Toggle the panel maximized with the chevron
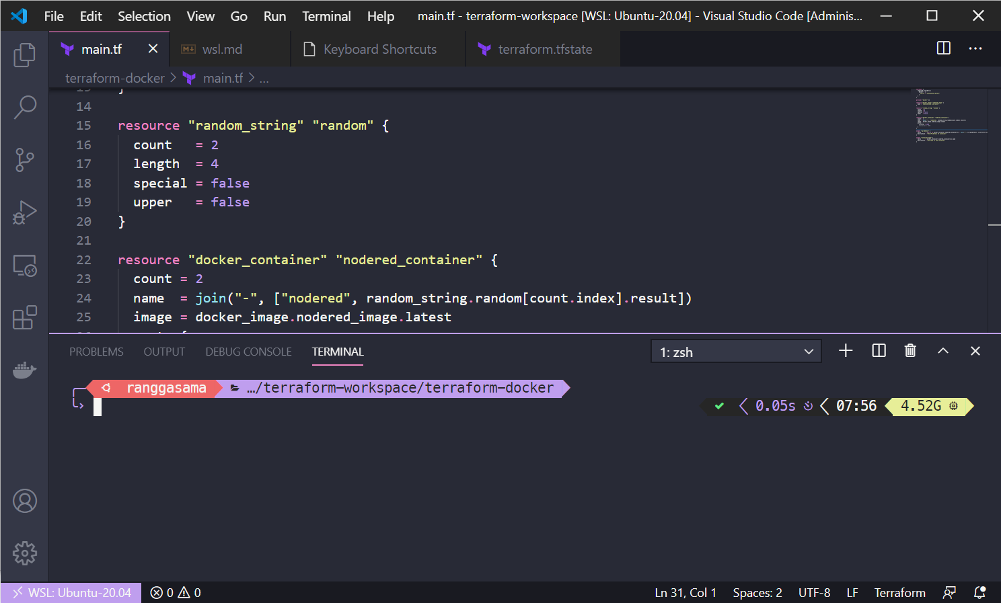 (942, 350)
